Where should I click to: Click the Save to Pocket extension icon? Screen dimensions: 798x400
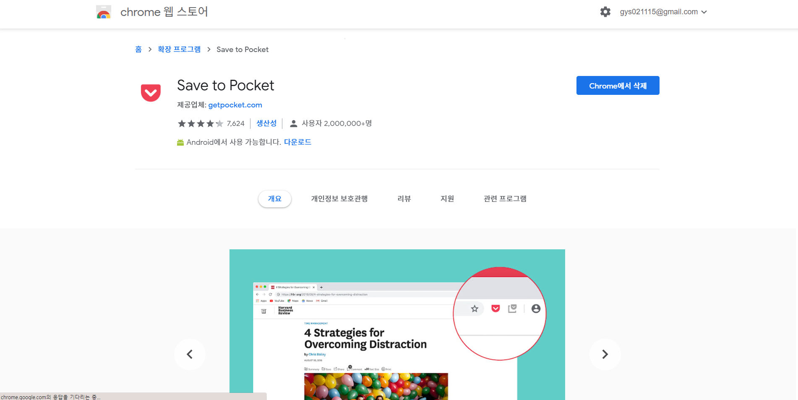pos(151,93)
